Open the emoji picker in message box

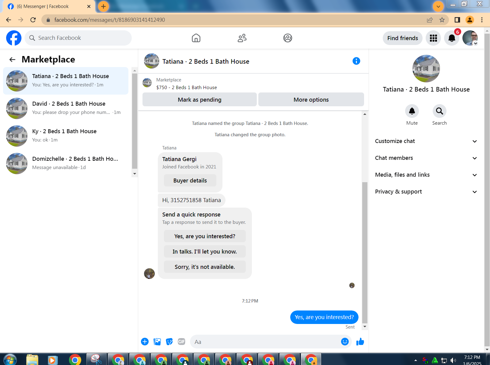pyautogui.click(x=345, y=342)
